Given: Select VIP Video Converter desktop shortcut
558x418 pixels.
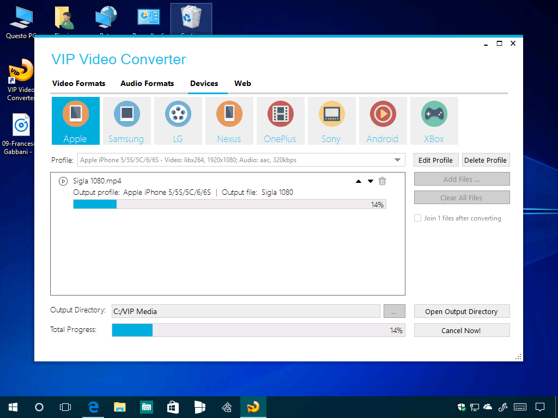Looking at the screenshot, I should point(21,80).
